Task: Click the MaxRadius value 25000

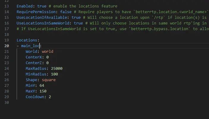Action: pyautogui.click(x=57, y=69)
